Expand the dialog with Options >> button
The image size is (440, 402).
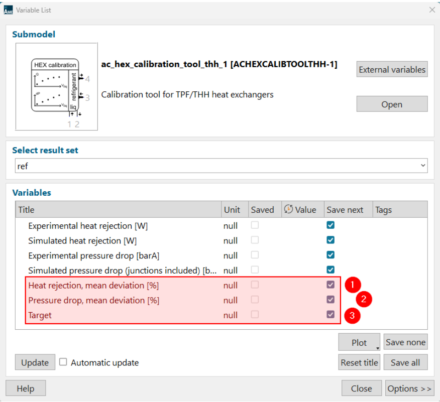409,388
